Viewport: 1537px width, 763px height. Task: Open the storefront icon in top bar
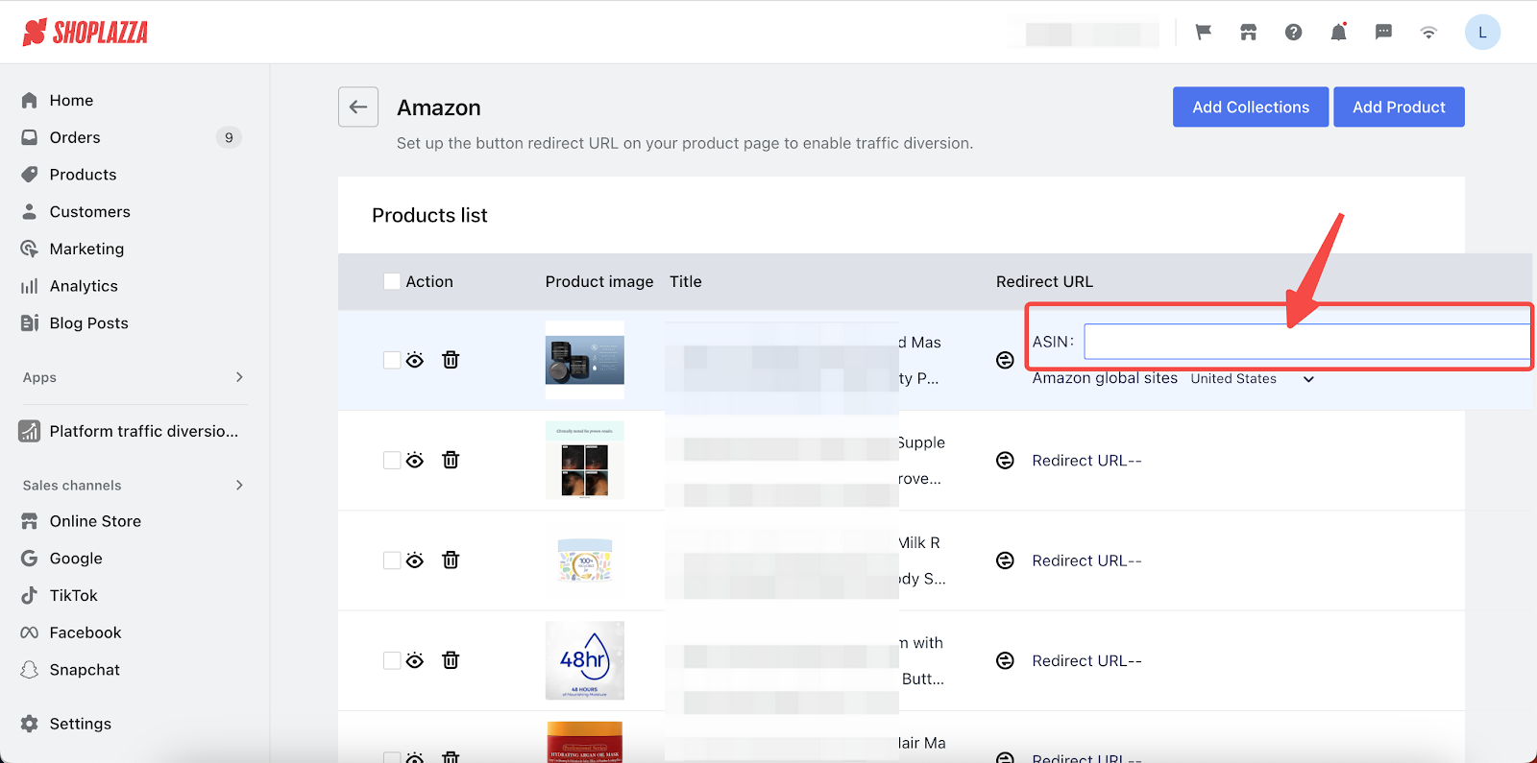(1248, 33)
